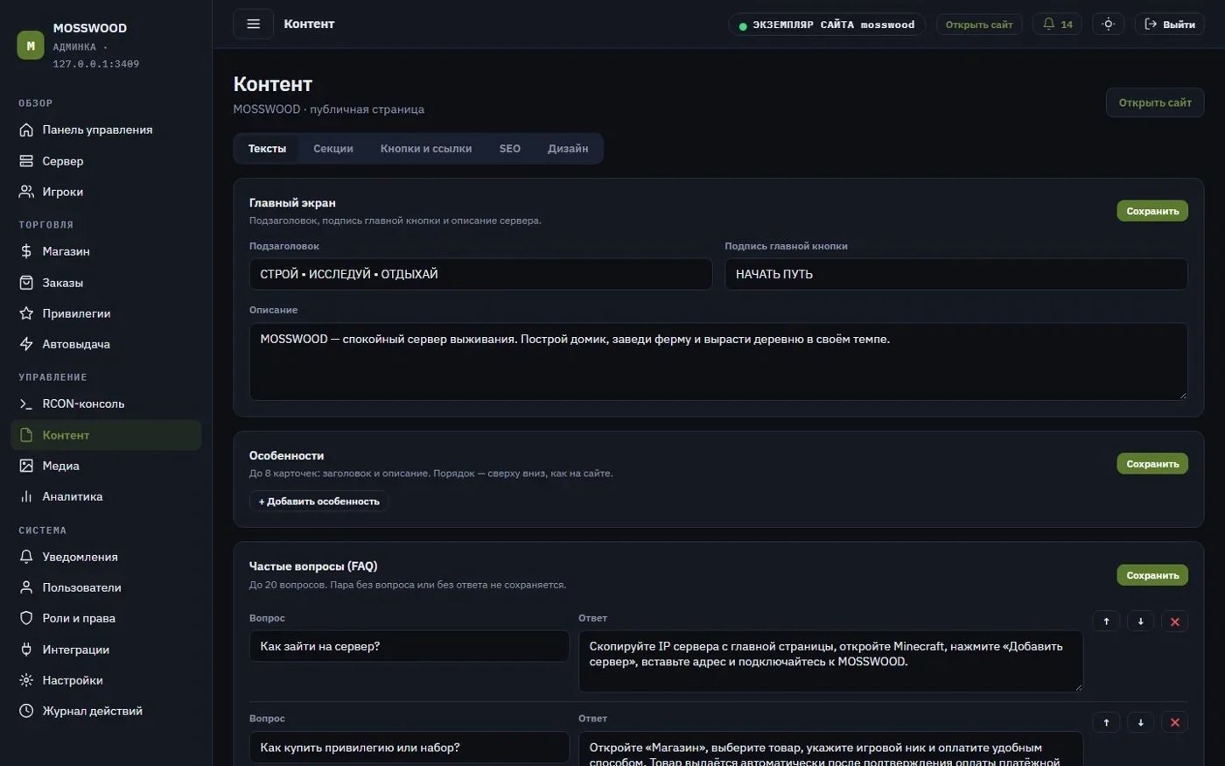Click Открыть сайт in the top bar
The height and width of the screenshot is (766, 1225).
979,25
